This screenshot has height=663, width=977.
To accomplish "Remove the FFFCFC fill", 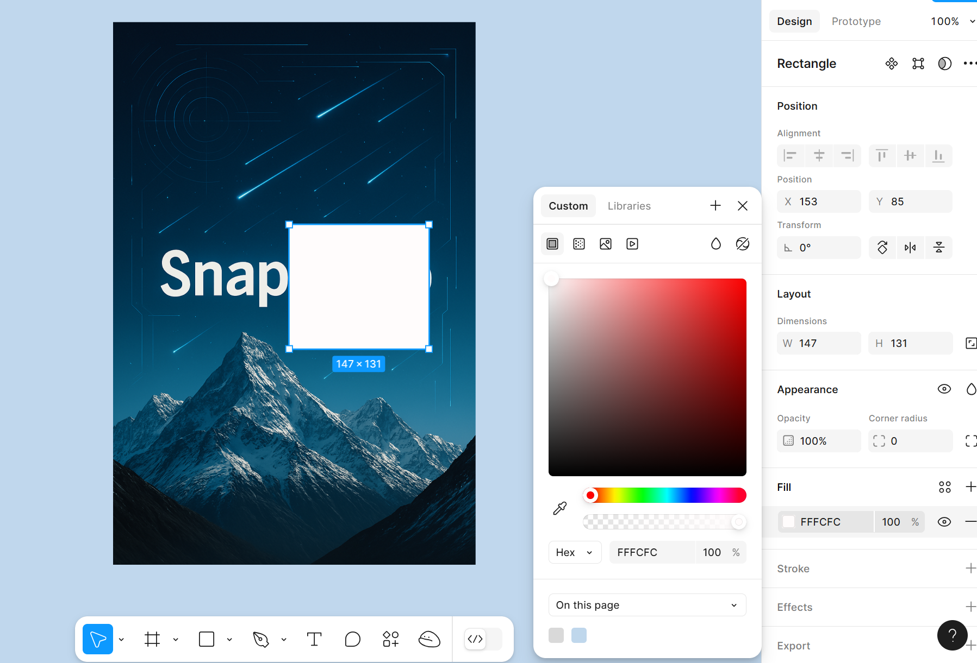I will (970, 522).
